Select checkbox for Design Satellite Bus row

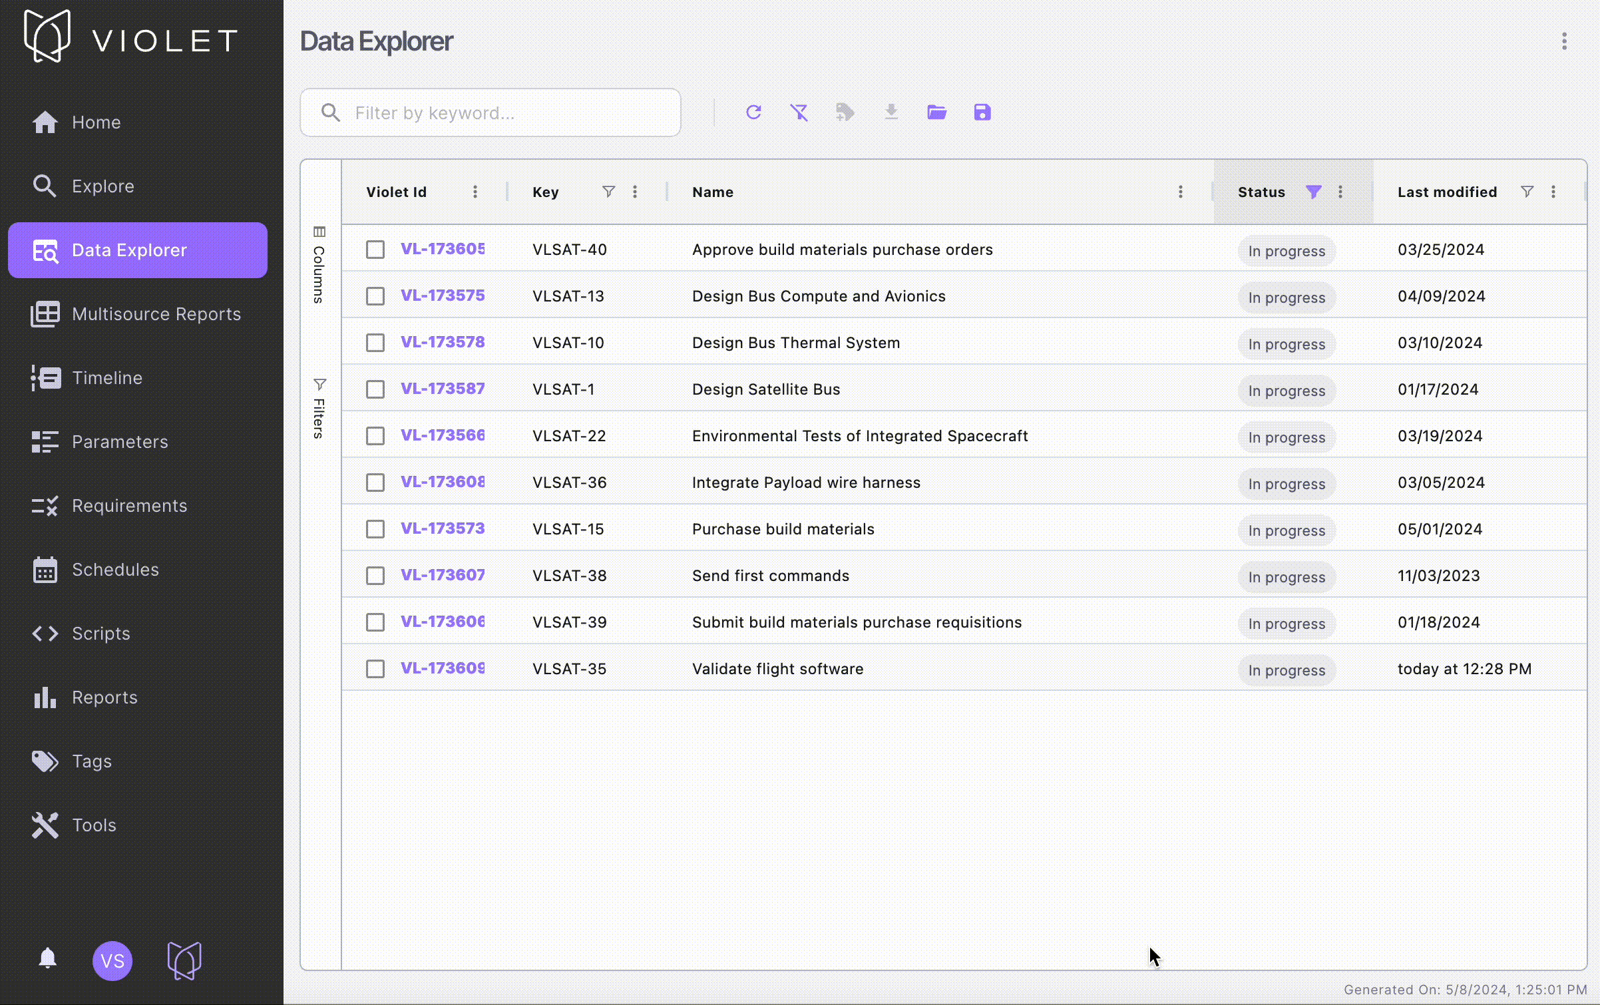375,389
